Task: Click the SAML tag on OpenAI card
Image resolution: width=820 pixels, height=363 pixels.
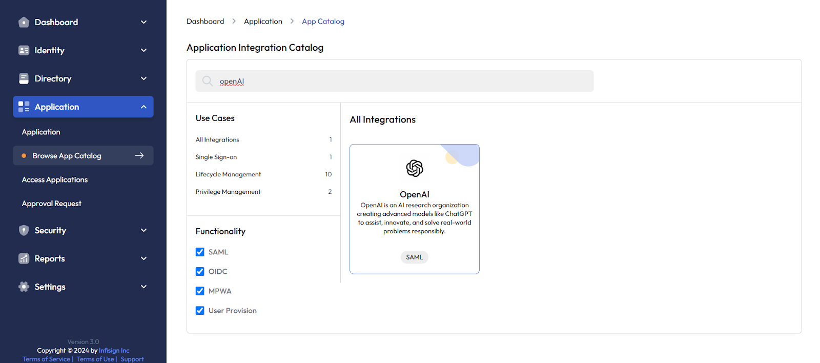Action: pos(415,257)
